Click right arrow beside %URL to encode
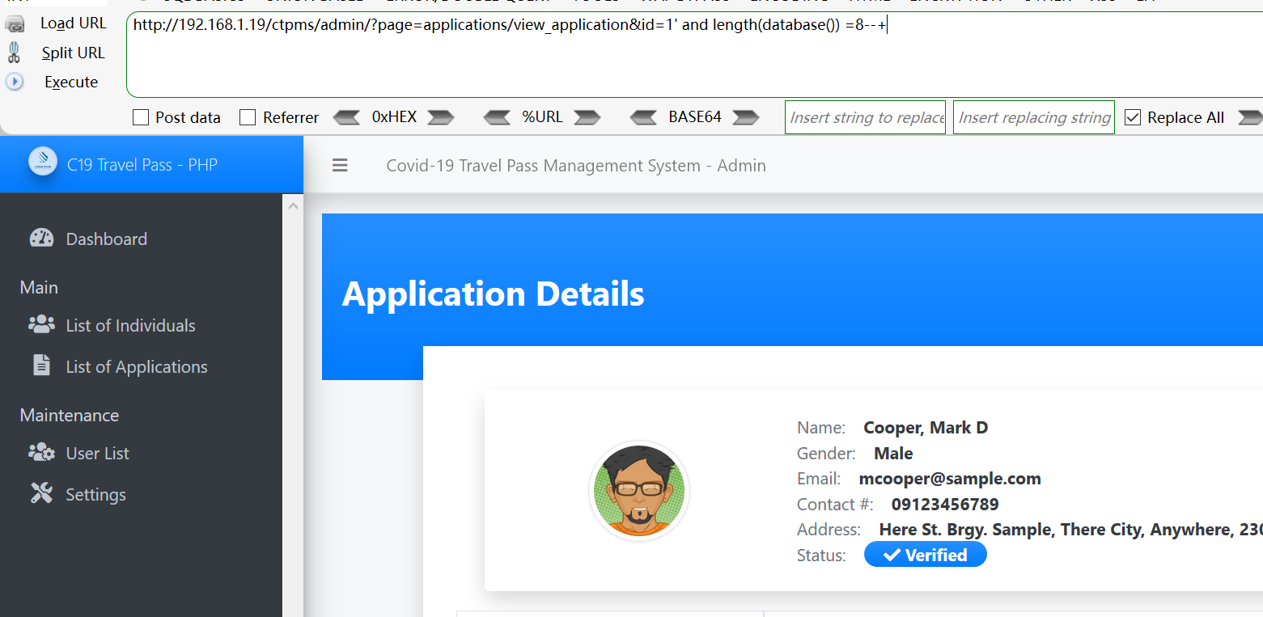This screenshot has width=1263, height=617. point(587,117)
